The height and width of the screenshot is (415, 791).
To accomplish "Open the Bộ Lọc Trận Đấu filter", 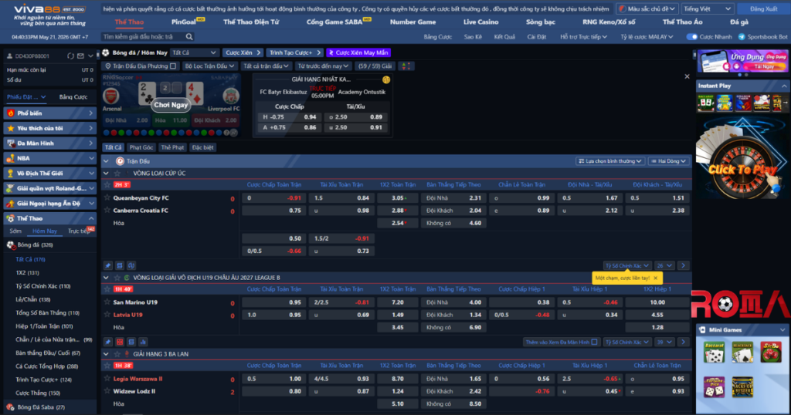I will pos(209,66).
